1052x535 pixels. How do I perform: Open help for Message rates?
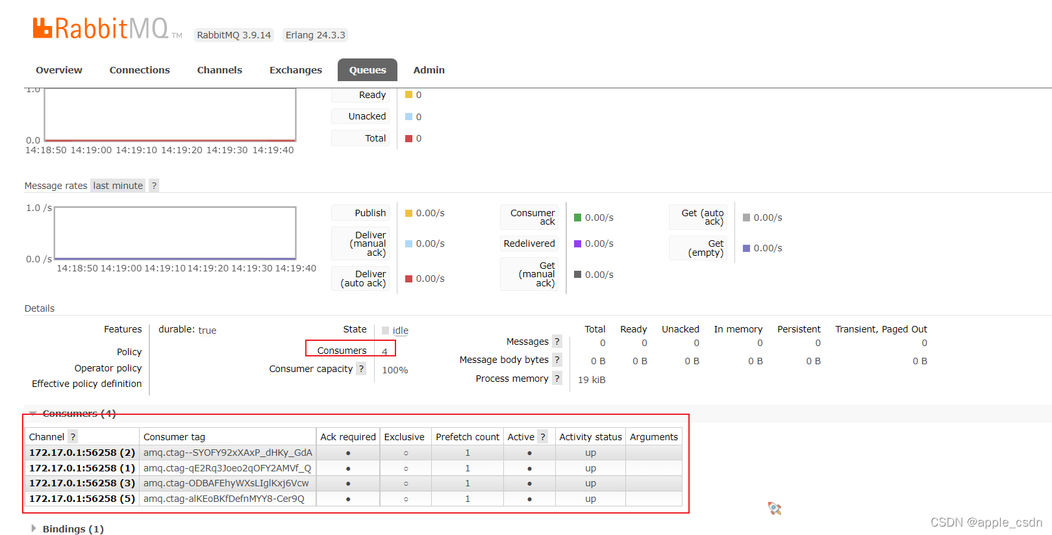tap(154, 186)
